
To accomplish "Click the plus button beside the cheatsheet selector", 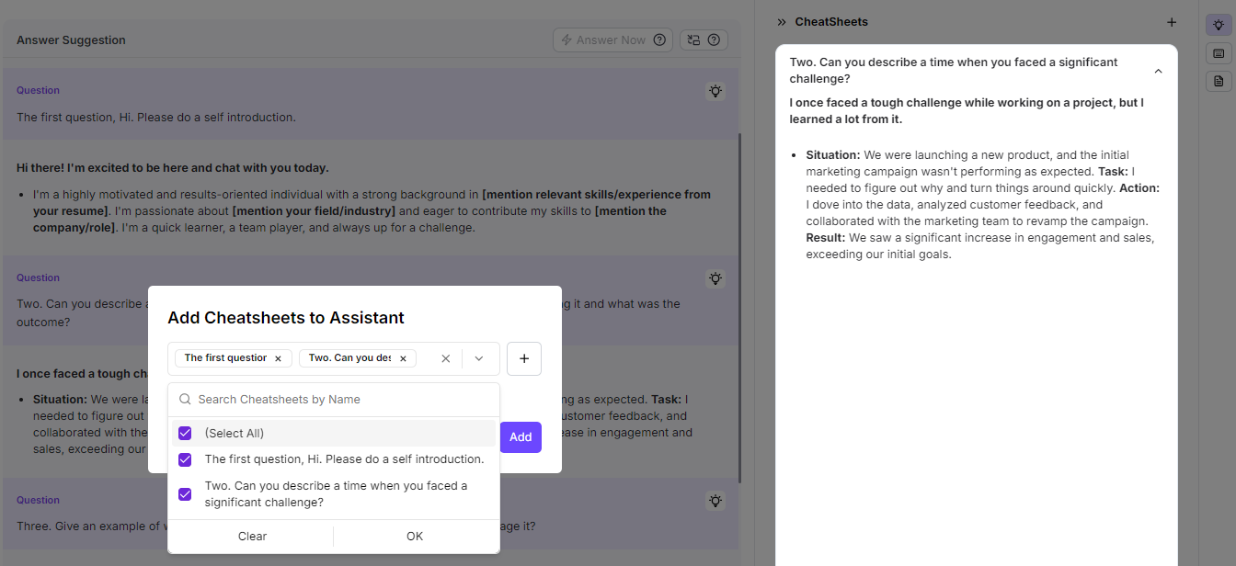I will pos(524,358).
